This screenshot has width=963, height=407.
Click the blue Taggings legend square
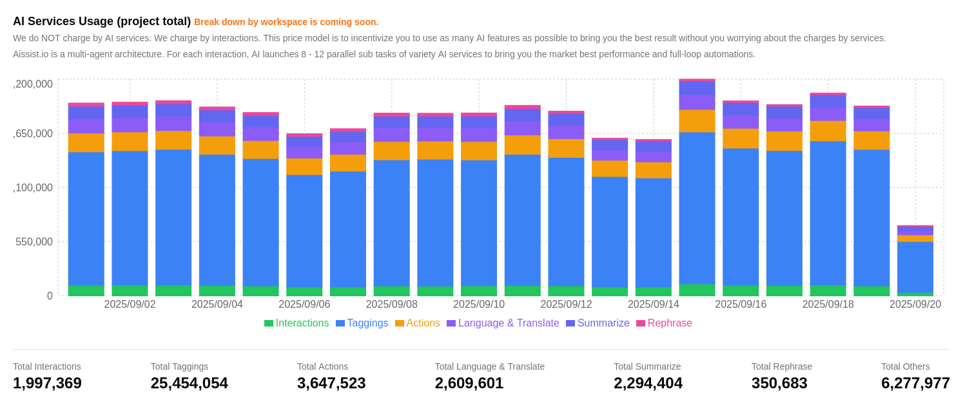340,323
